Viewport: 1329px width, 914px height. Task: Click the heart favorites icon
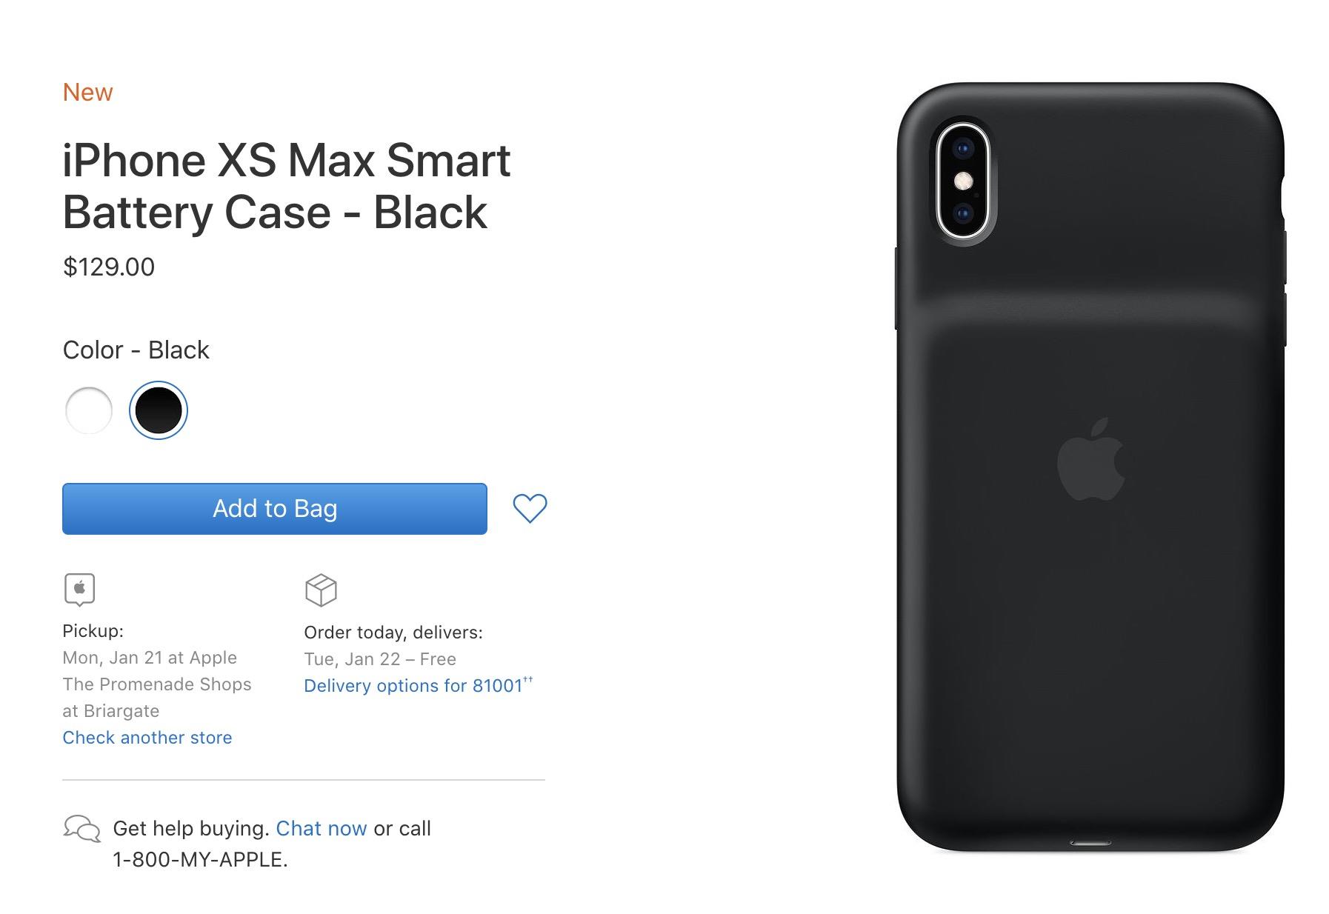[x=530, y=508]
